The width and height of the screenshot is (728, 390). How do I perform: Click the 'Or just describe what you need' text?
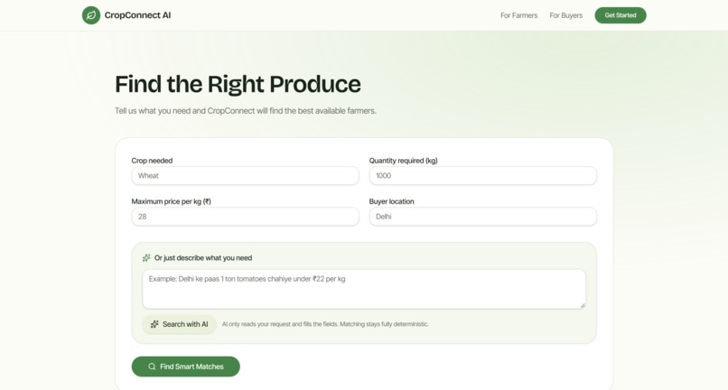tap(203, 257)
